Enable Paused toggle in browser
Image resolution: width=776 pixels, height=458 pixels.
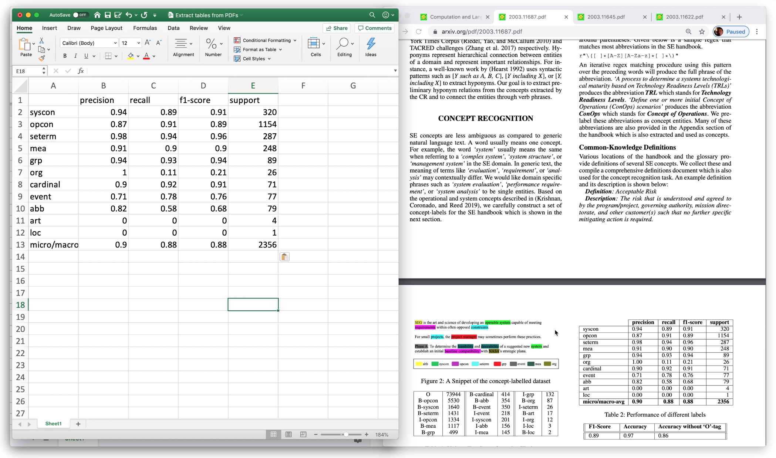(736, 32)
